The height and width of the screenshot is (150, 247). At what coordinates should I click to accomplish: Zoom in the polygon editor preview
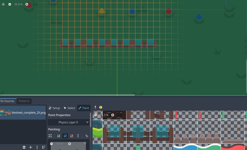coord(70,144)
